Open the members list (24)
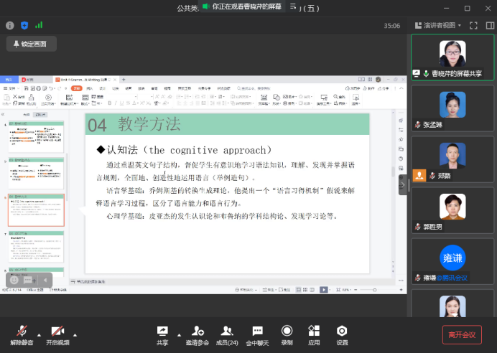This screenshot has height=353, width=497. [227, 332]
